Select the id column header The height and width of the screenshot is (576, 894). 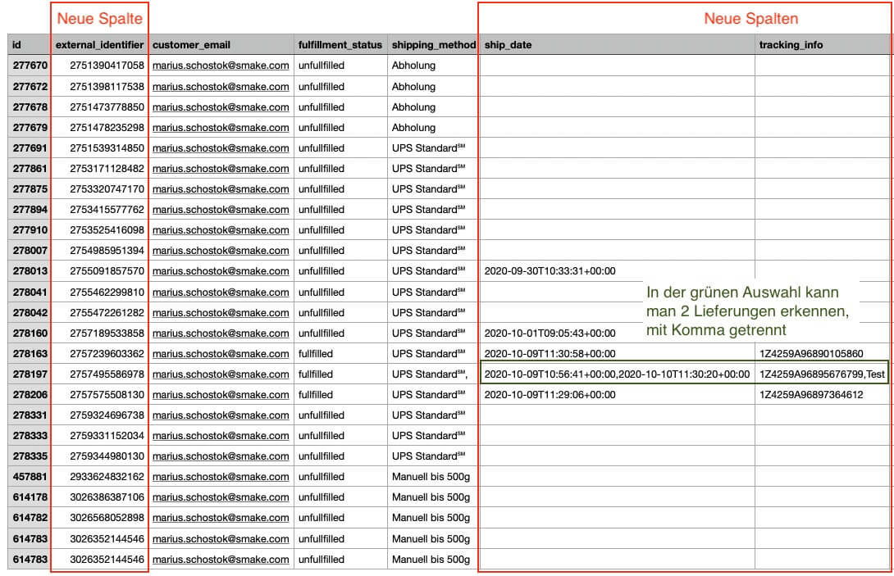(x=29, y=45)
